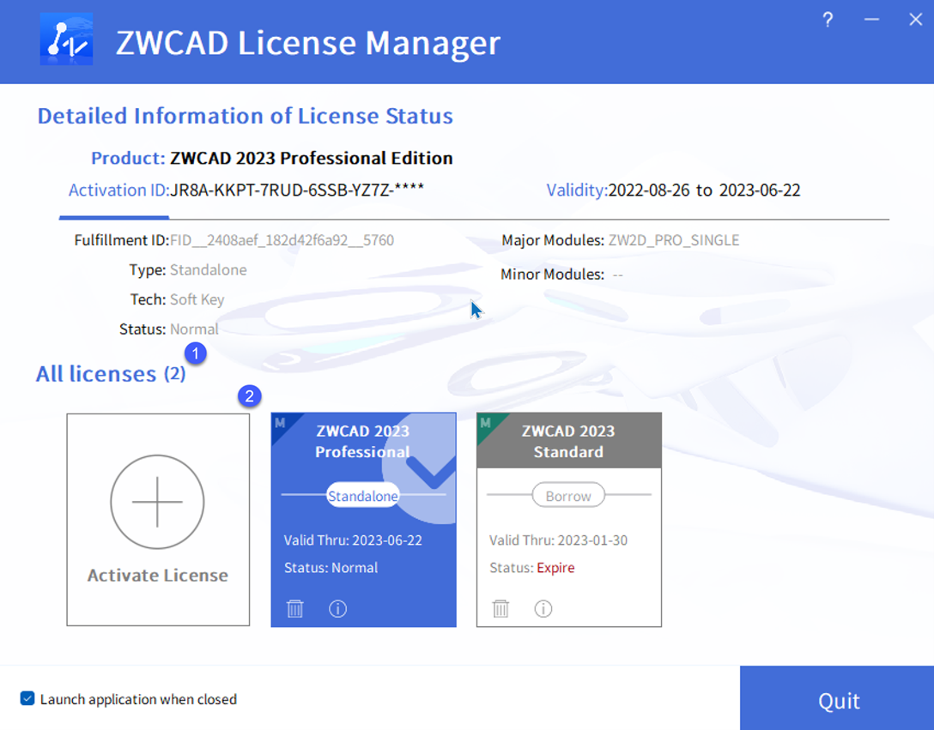Viewport: 934px width, 730px height.
Task: Close the License Manager window
Action: coord(915,20)
